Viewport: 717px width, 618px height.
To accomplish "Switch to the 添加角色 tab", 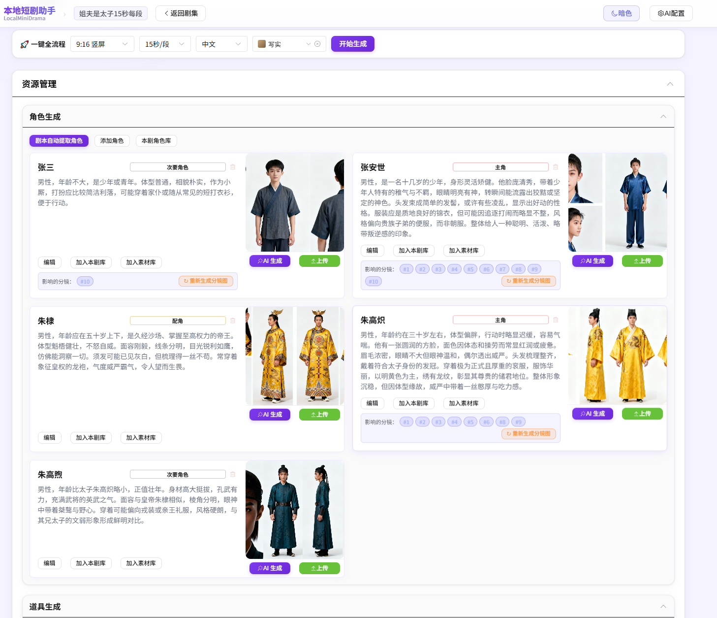I will tap(112, 141).
